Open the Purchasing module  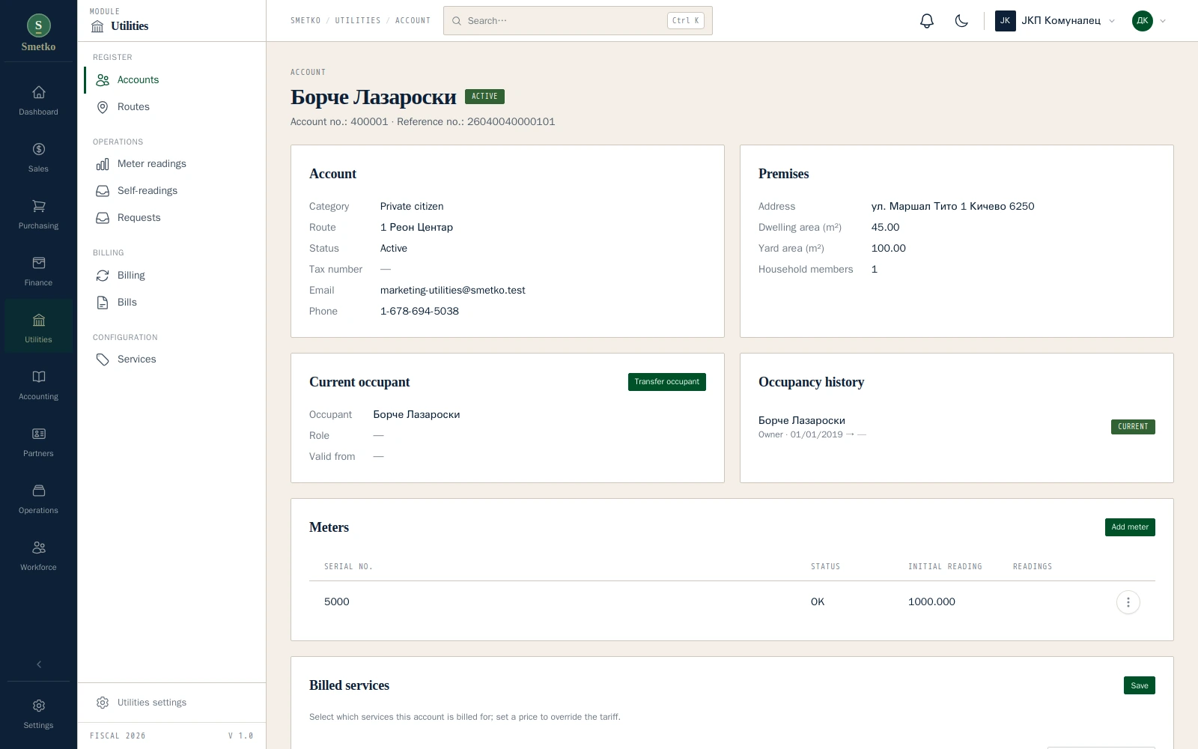[x=38, y=215]
